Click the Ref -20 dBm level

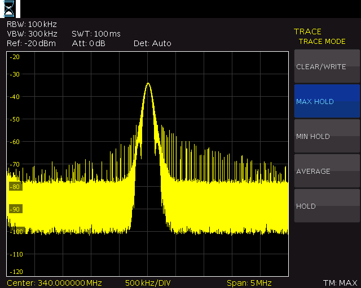pyautogui.click(x=32, y=43)
